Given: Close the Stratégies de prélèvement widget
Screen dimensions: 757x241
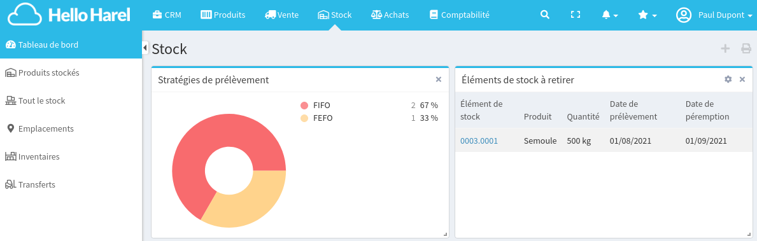Looking at the screenshot, I should tap(439, 79).
